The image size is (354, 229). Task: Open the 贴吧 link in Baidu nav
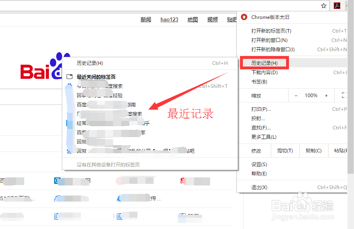click(x=232, y=20)
